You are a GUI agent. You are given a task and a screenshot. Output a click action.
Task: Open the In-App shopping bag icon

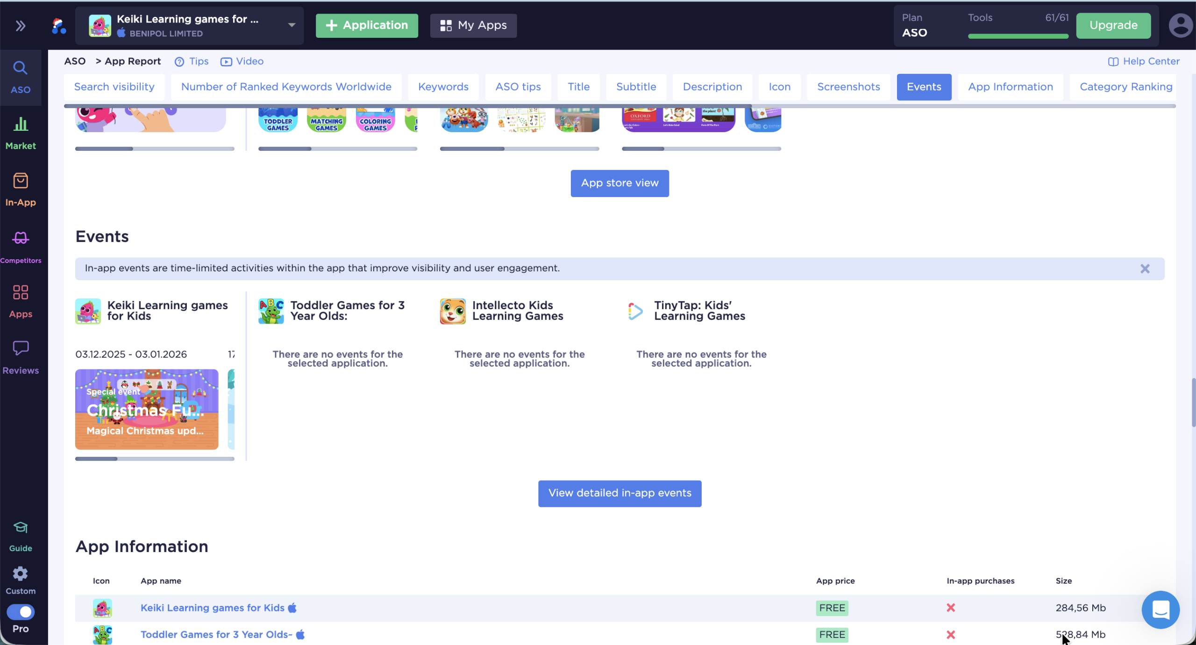click(x=21, y=181)
